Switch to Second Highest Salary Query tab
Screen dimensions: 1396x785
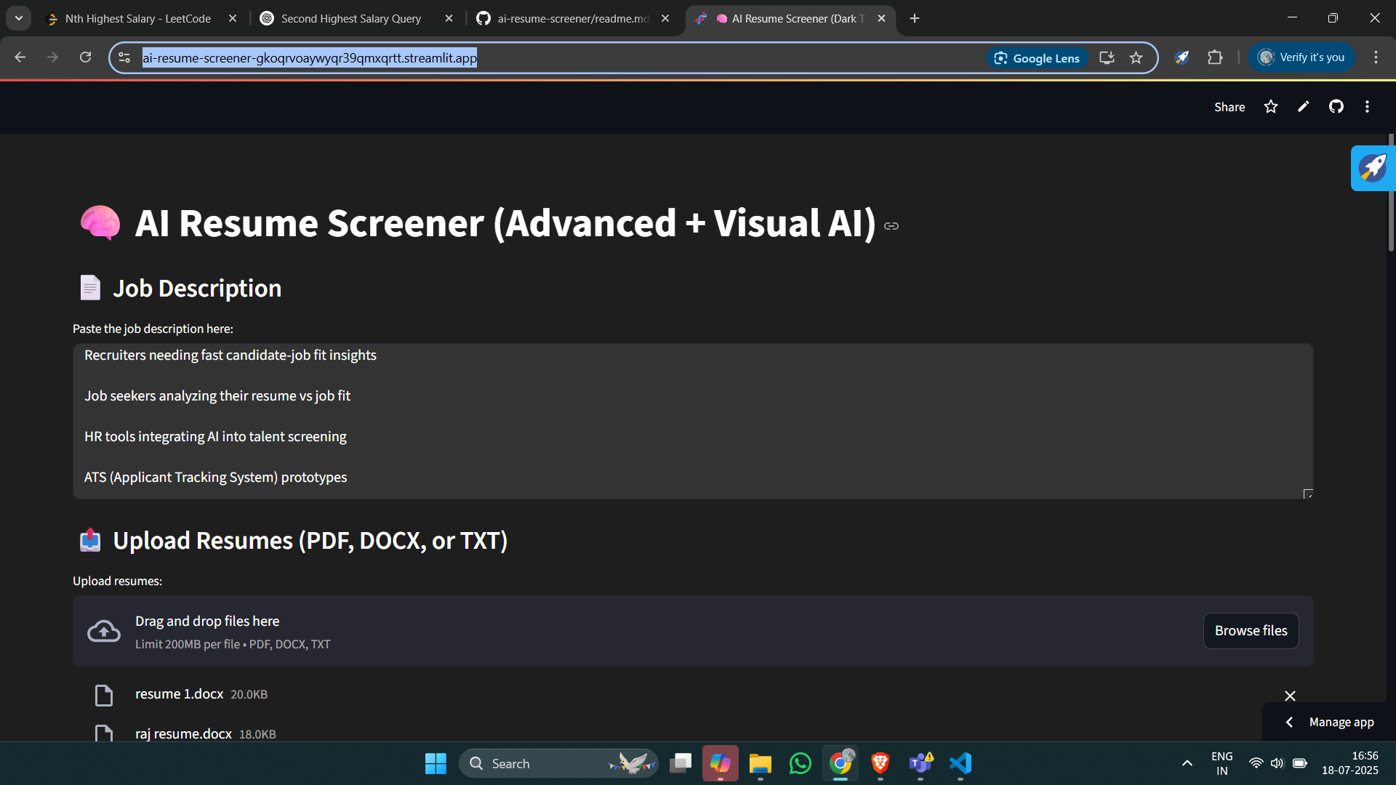click(x=350, y=19)
